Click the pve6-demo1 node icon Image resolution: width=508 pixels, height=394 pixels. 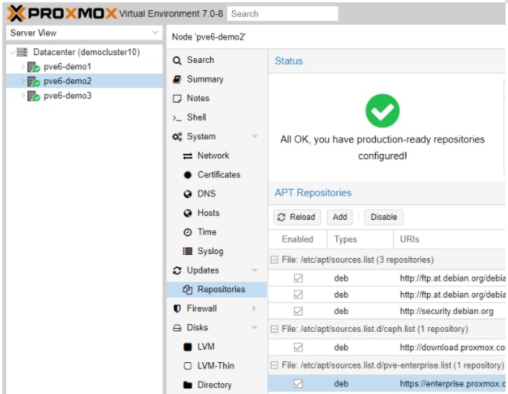click(x=33, y=67)
